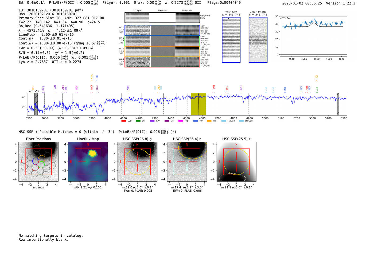Image resolution: width=374 pixels, height=254 pixels.
Task: Click the gray hatched band near 5460
Action: click(x=338, y=104)
